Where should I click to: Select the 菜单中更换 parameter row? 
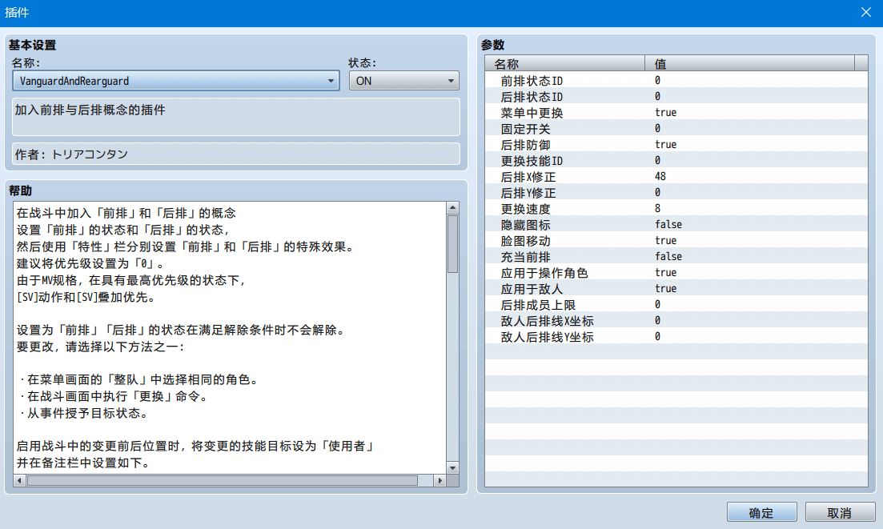pos(676,113)
